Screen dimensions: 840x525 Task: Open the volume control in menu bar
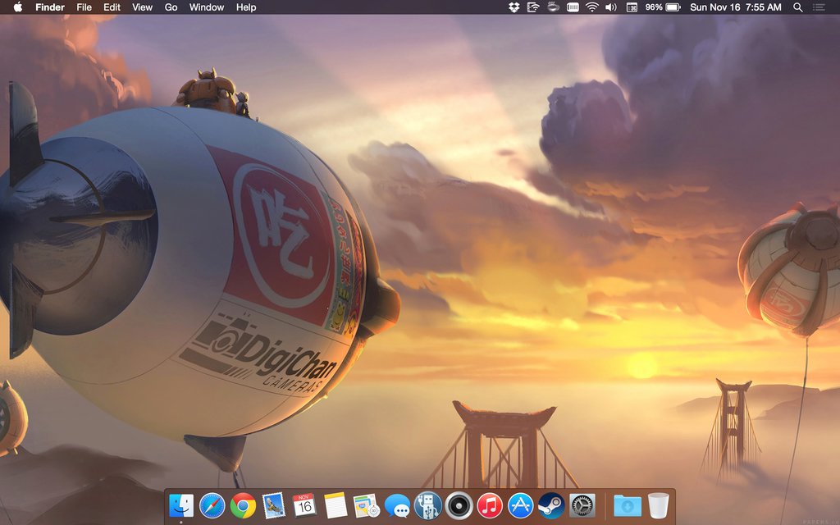[610, 7]
